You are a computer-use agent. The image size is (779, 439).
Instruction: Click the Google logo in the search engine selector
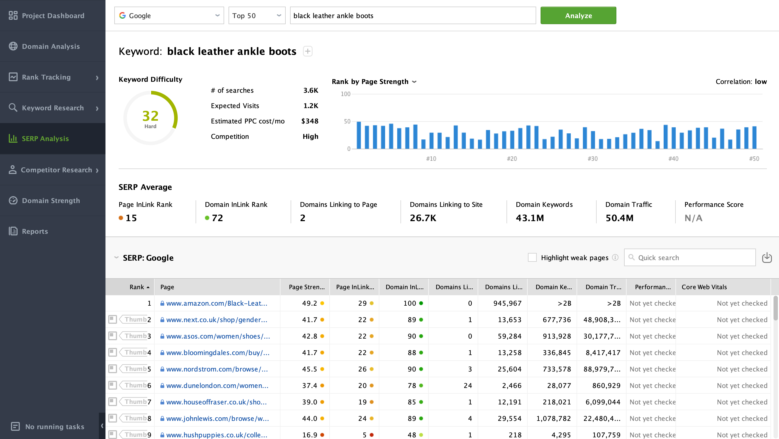coord(123,15)
